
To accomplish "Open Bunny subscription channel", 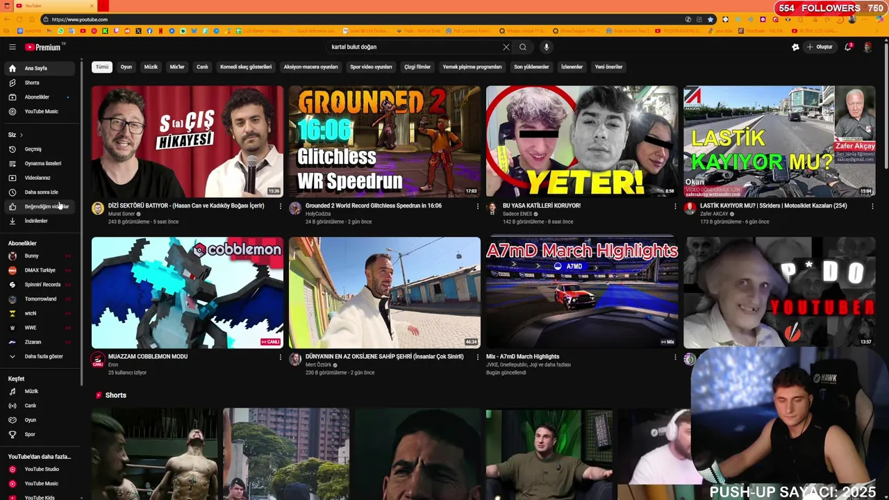I will pos(40,256).
